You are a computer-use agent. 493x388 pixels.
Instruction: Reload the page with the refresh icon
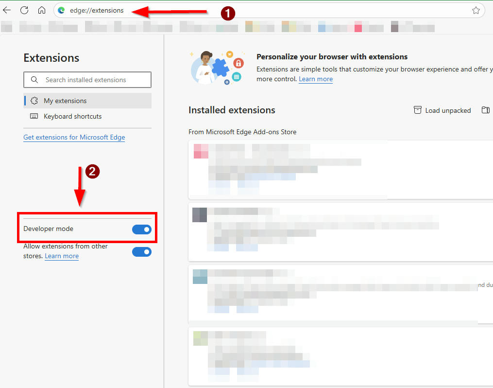[x=24, y=10]
